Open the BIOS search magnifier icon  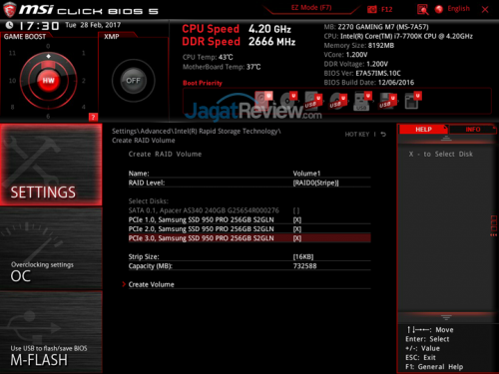pos(422,9)
